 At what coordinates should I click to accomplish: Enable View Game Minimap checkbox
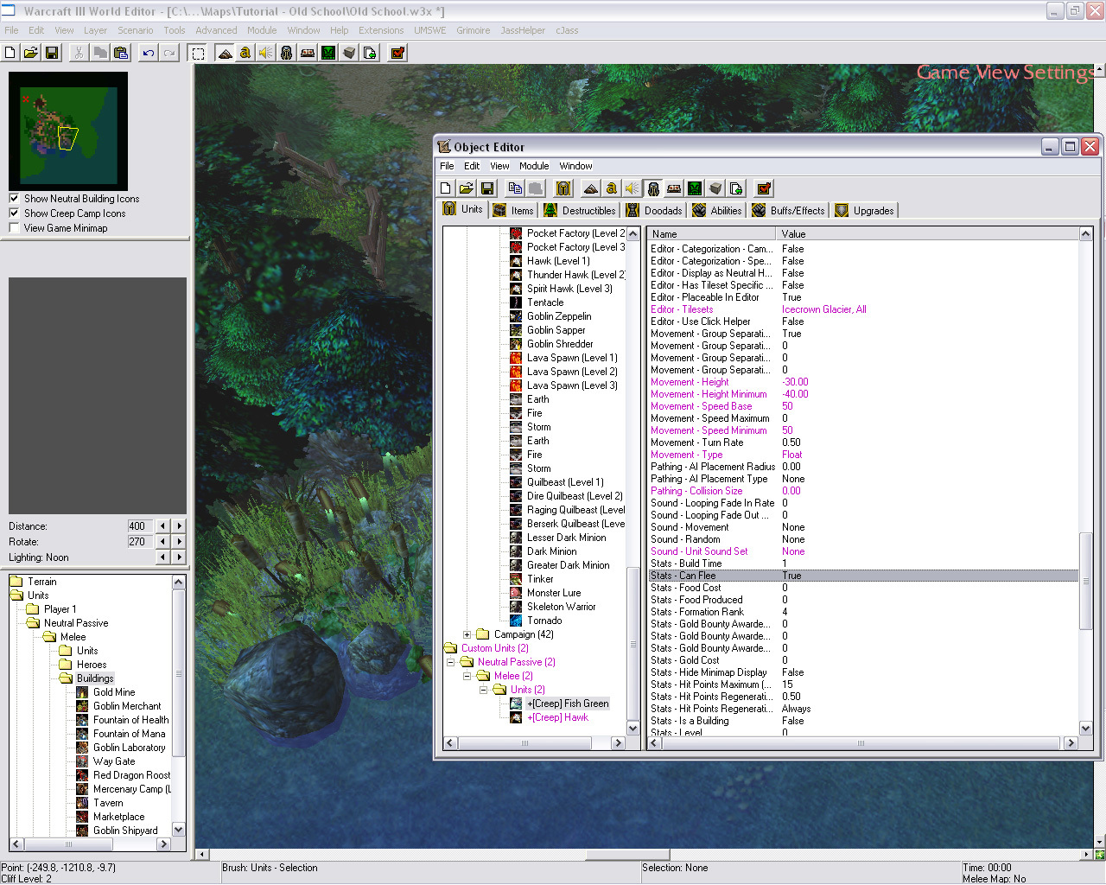pos(14,228)
